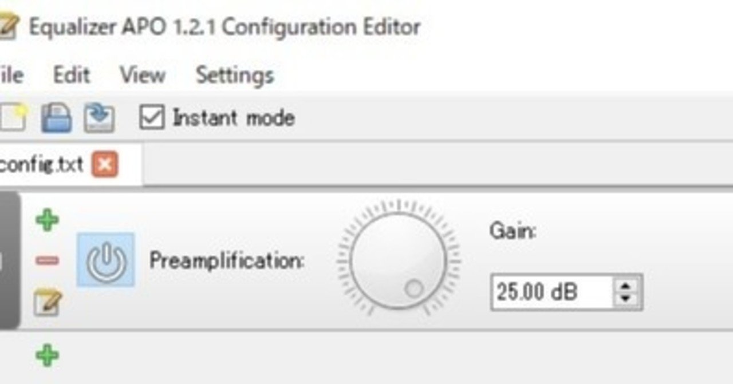Click the New file toolbar icon

click(13, 118)
